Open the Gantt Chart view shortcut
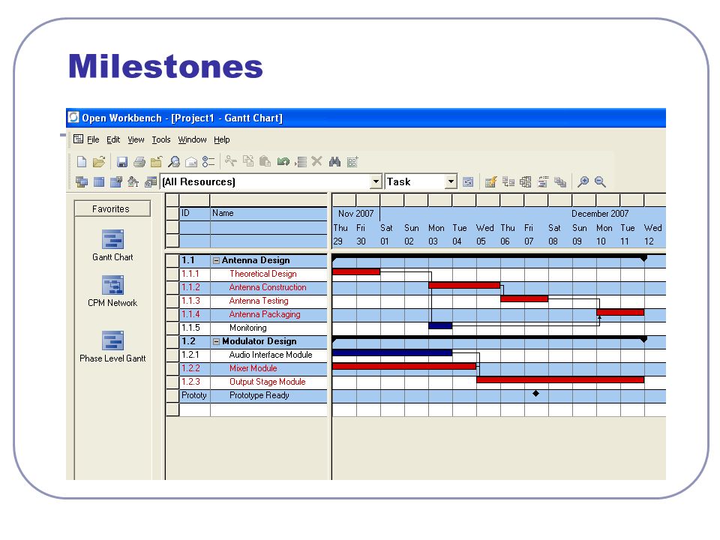This screenshot has height=540, width=720. tap(112, 245)
